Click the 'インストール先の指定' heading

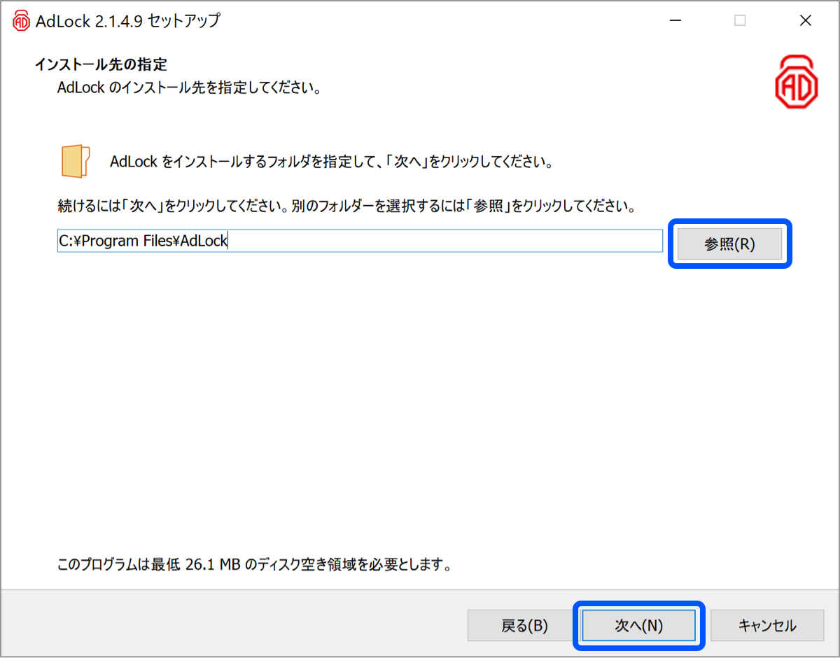click(x=101, y=65)
